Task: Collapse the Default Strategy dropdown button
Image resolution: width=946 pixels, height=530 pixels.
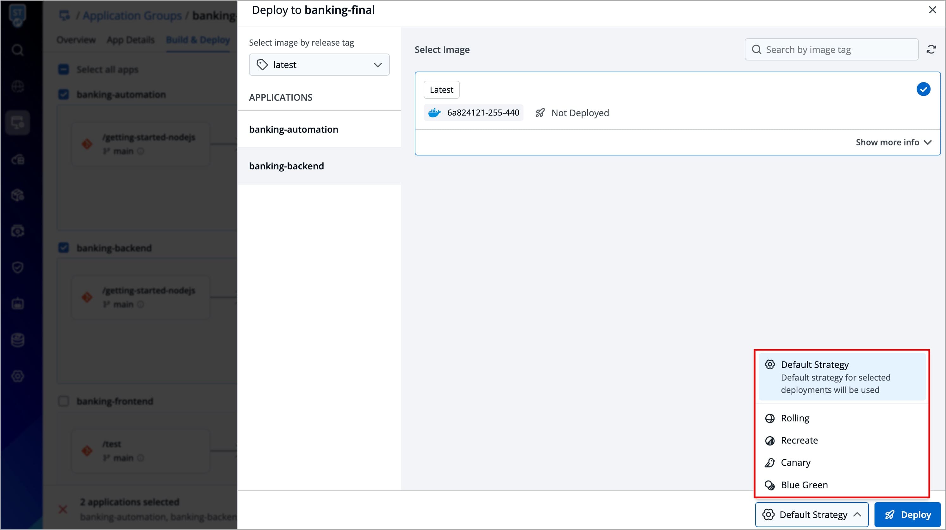Action: (811, 514)
